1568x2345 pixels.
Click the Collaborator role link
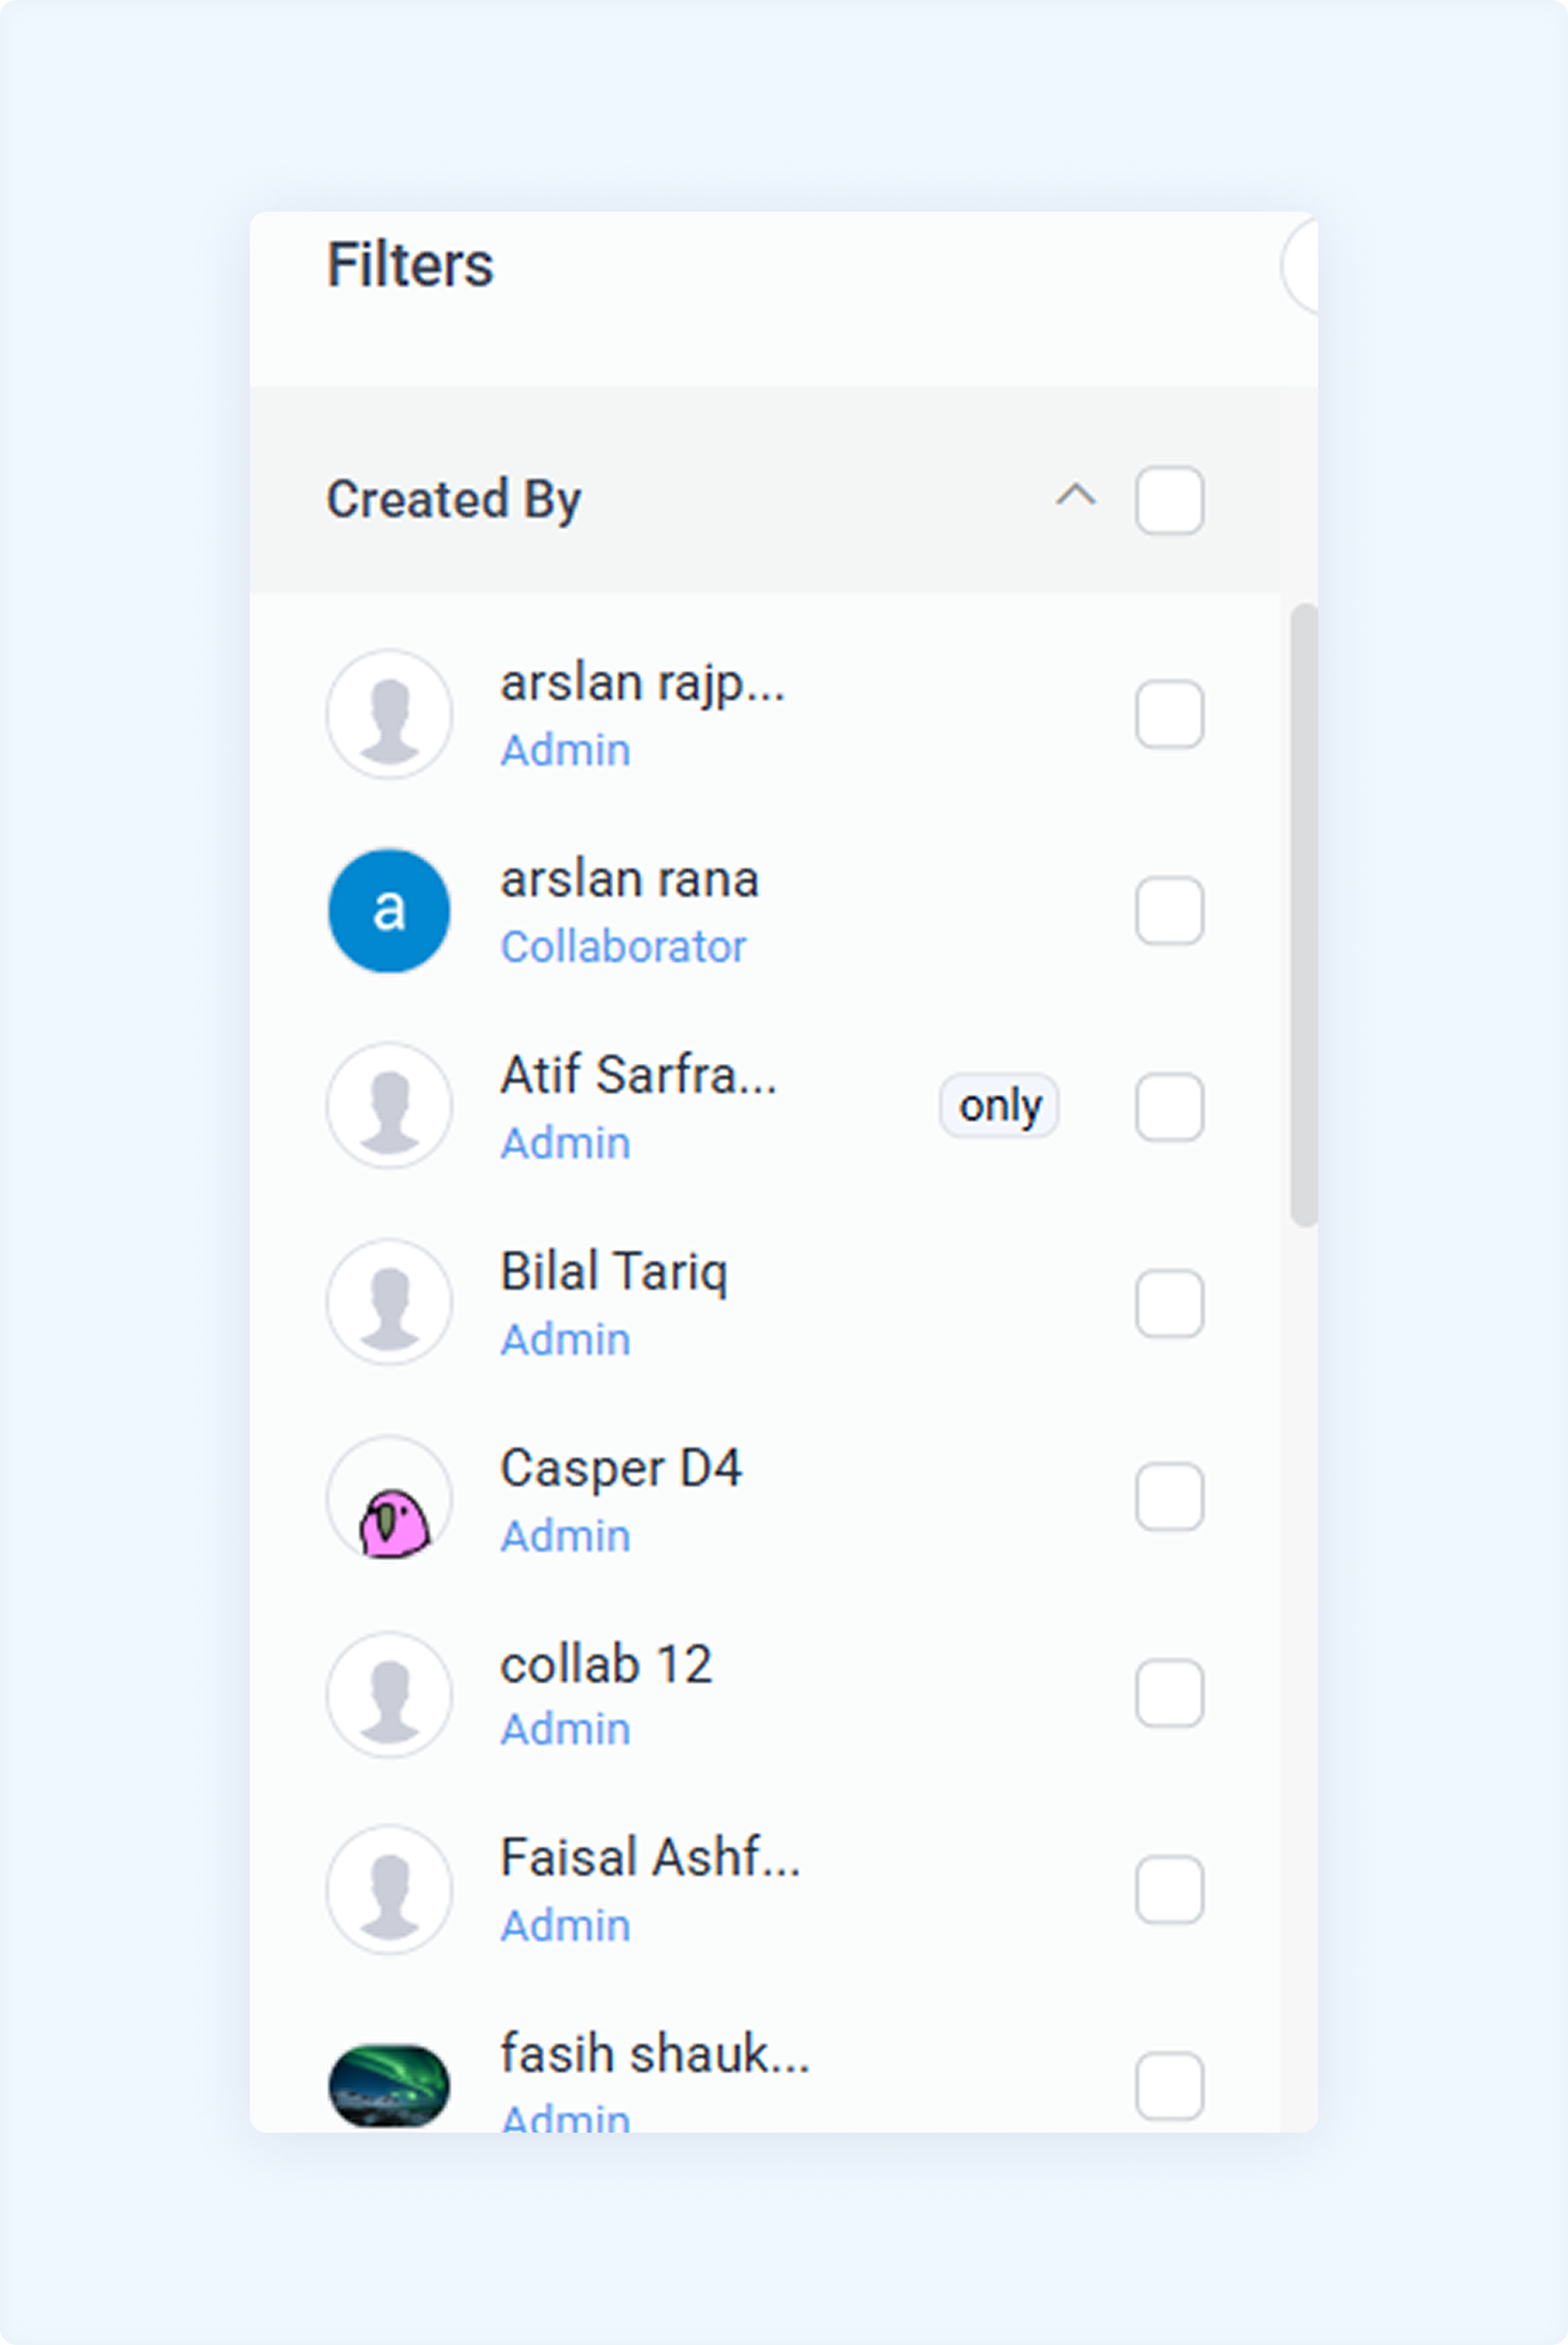click(x=623, y=947)
